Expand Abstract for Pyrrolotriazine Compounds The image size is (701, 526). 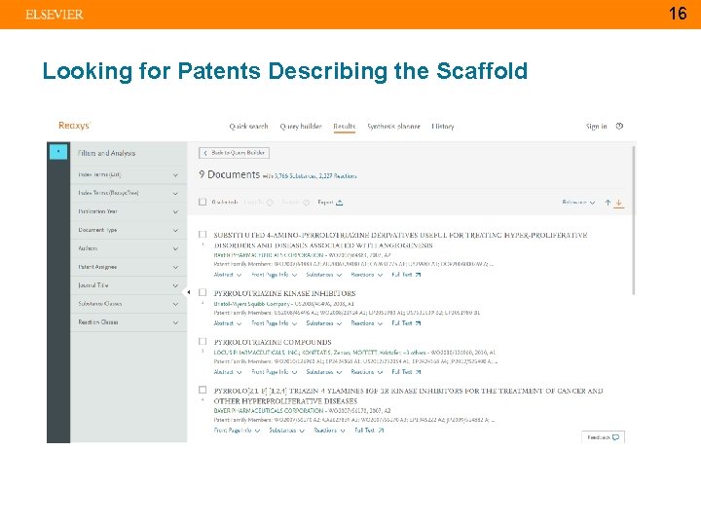(228, 372)
